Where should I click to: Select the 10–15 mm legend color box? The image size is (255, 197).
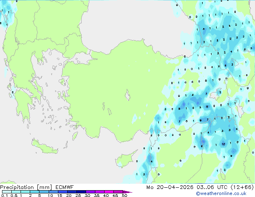click(53, 192)
